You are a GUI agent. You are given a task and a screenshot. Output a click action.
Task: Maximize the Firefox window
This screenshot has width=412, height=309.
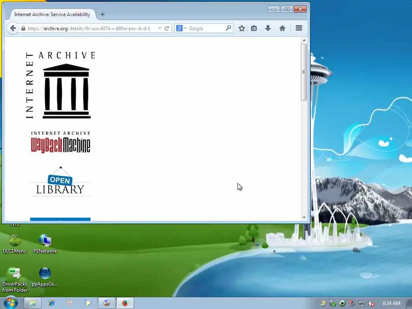[287, 9]
